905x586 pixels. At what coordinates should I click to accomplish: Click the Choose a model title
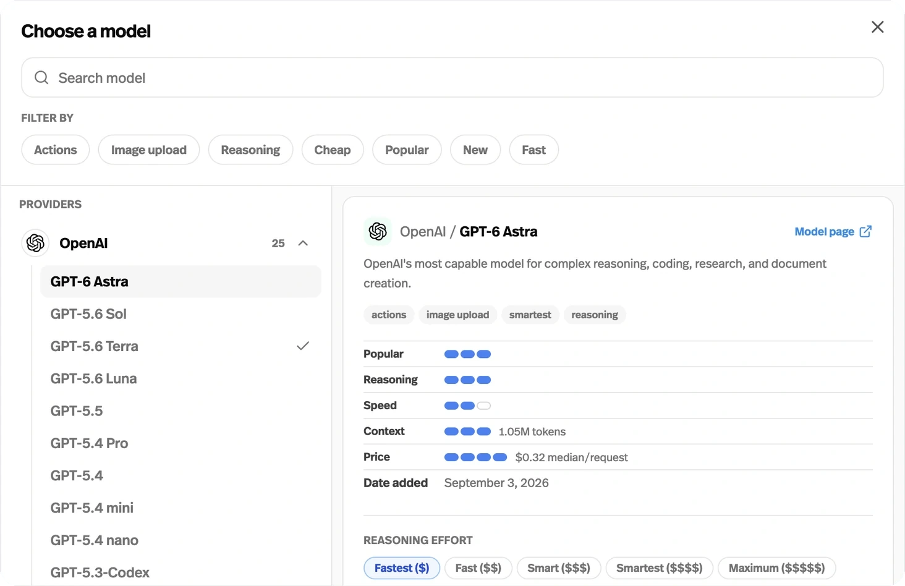point(86,31)
